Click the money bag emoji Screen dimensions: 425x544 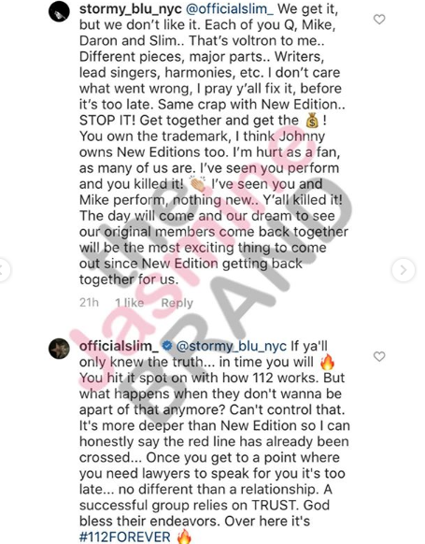coord(312,121)
